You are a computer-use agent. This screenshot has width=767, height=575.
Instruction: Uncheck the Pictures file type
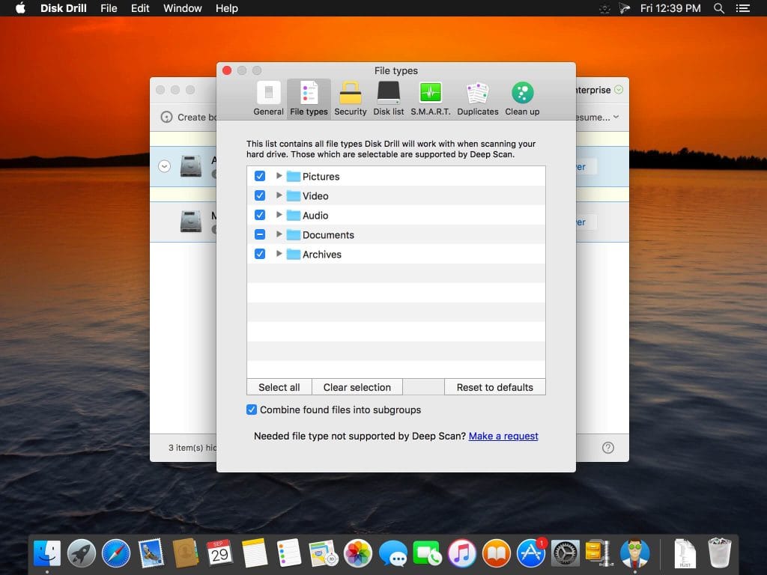[x=260, y=176]
